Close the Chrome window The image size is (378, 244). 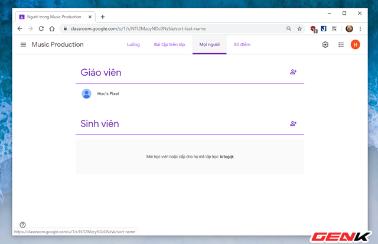tap(360, 13)
